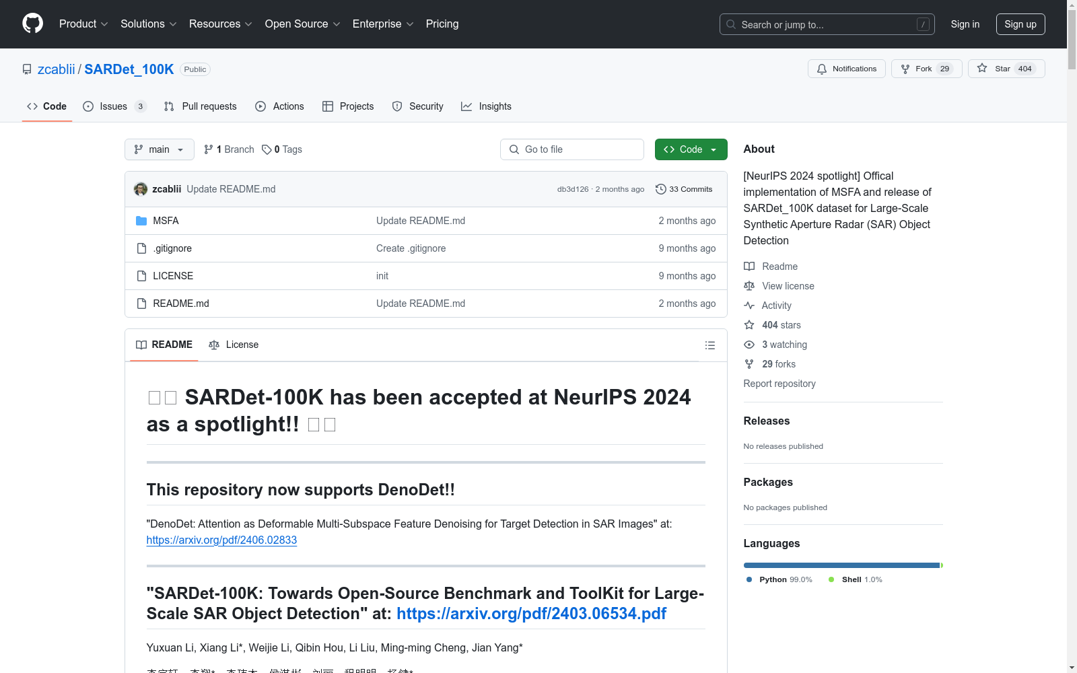Open the arxiv 2403.06534.pdf link
Viewport: 1077px width, 673px height.
point(531,613)
